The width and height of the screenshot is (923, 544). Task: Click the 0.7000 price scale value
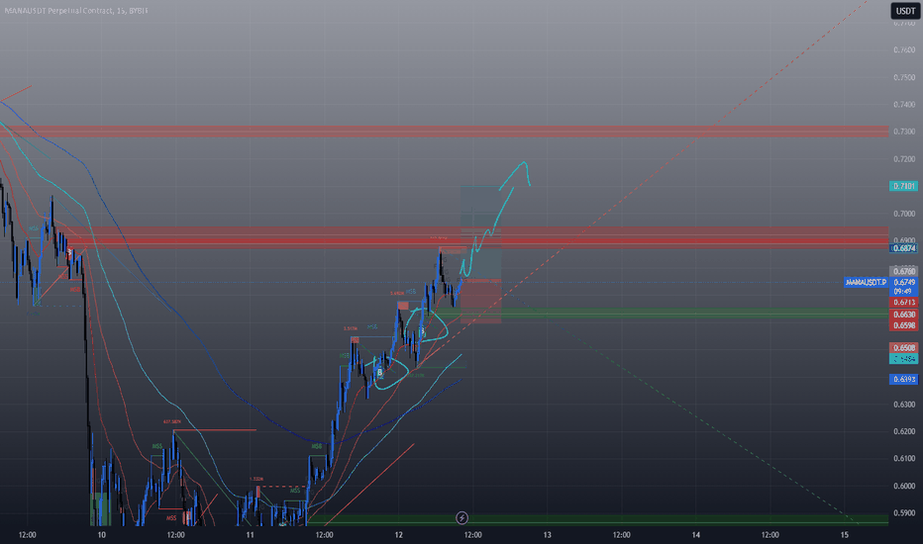(x=904, y=214)
